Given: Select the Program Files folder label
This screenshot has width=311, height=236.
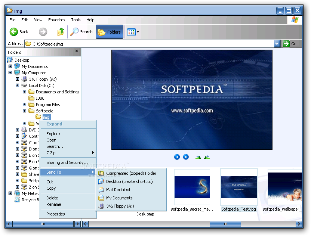Looking at the screenshot, I should [48, 105].
